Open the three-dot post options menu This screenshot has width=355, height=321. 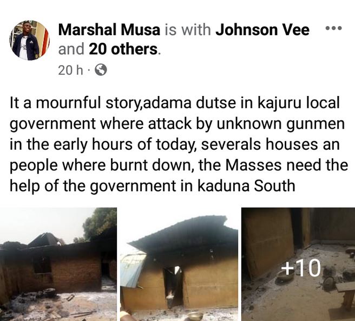[333, 29]
